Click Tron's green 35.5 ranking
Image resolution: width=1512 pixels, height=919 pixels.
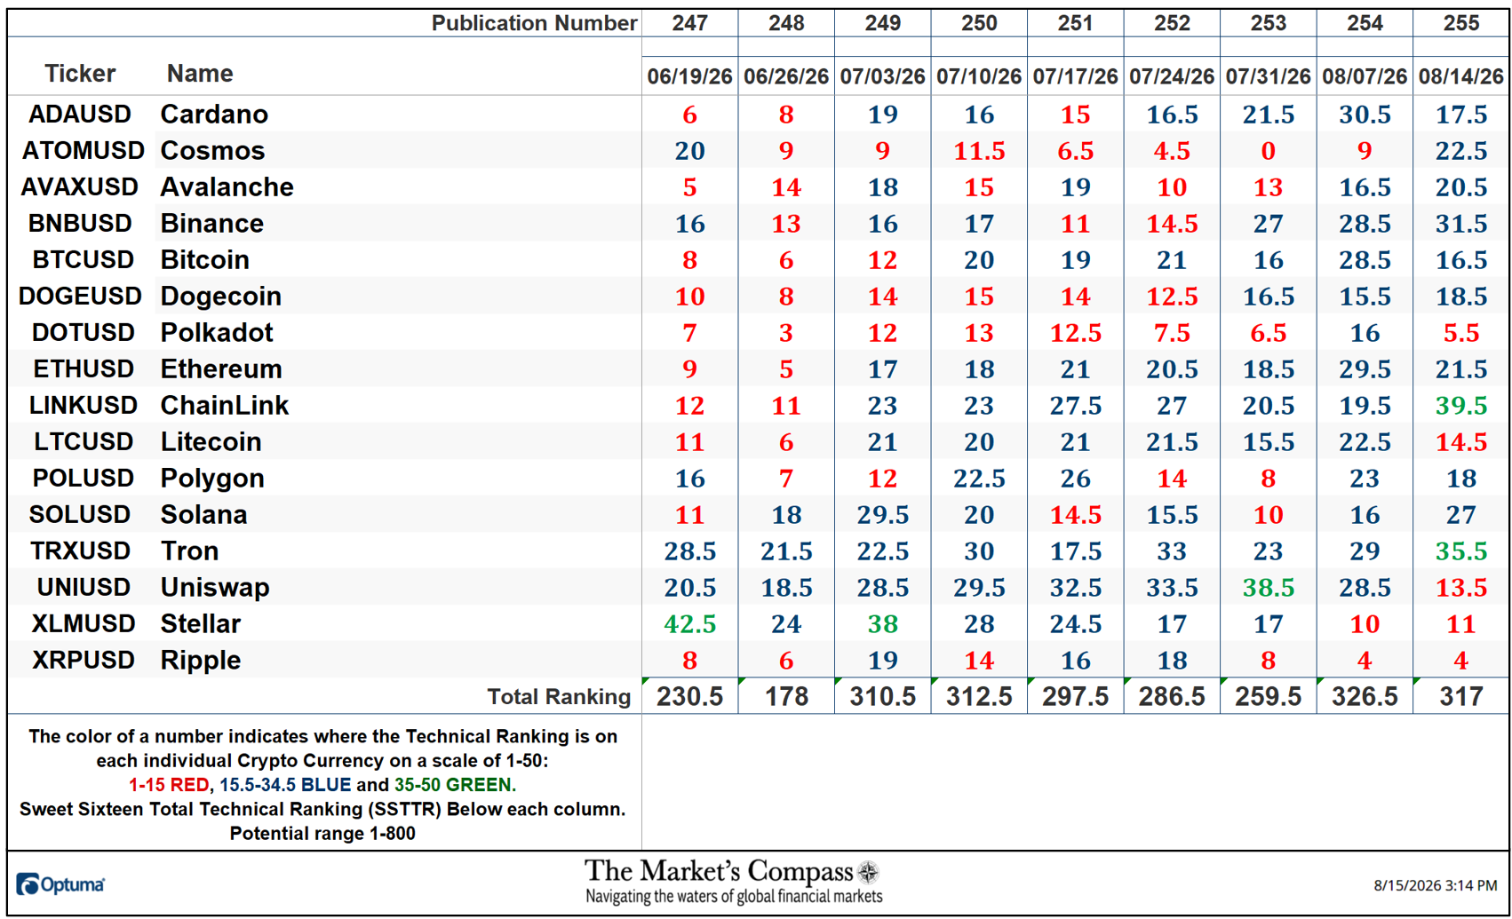tap(1461, 551)
